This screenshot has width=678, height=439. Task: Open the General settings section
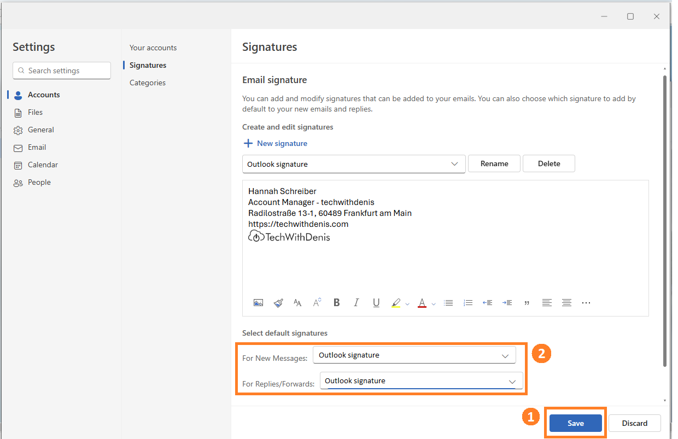point(41,130)
